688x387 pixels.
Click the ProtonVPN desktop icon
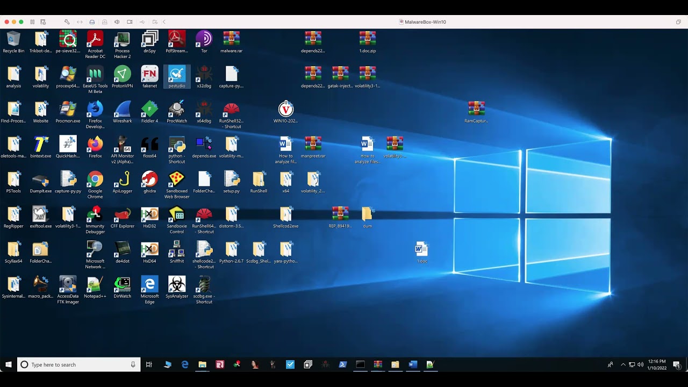(x=122, y=77)
